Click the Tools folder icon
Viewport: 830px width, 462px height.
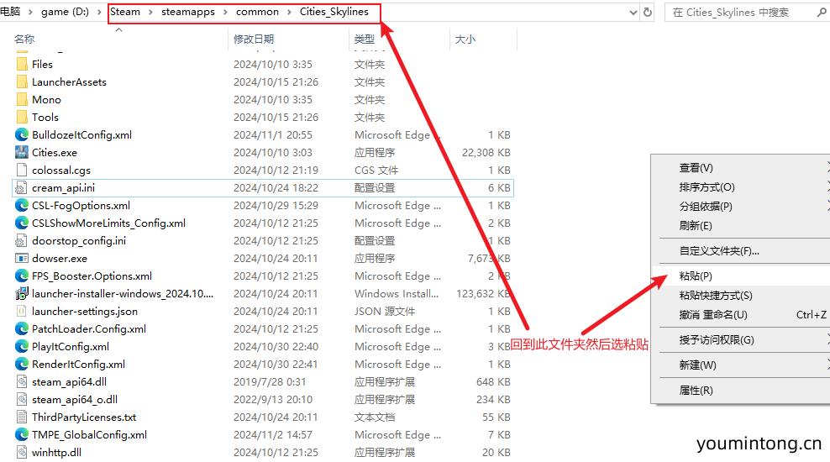coord(22,117)
